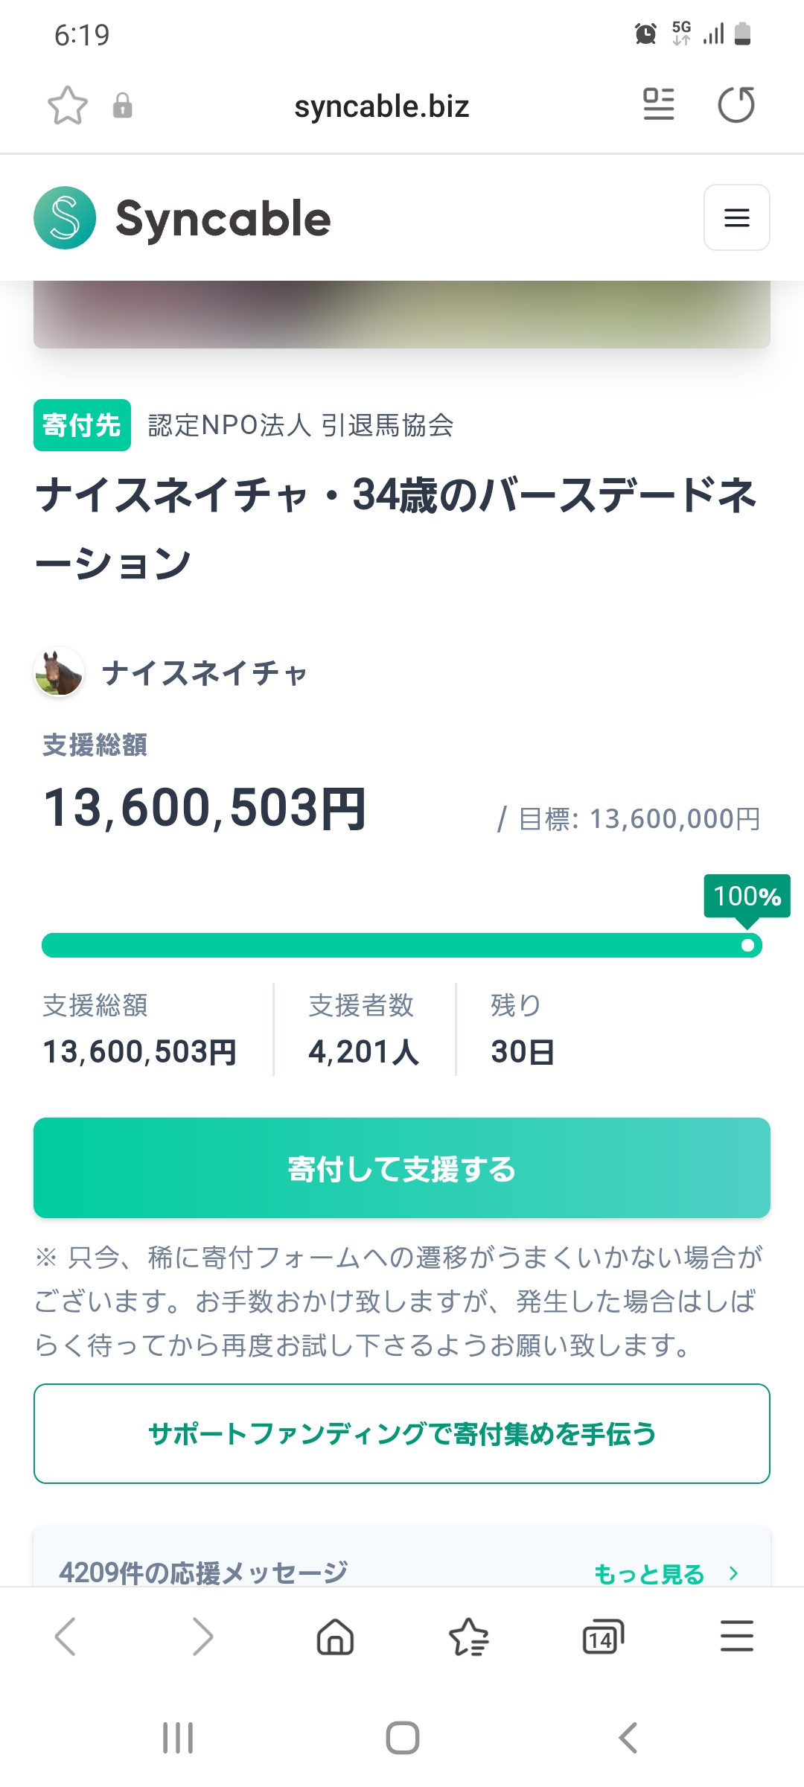Open reader mode icon in address bar
The width and height of the screenshot is (804, 1787).
pos(659,104)
